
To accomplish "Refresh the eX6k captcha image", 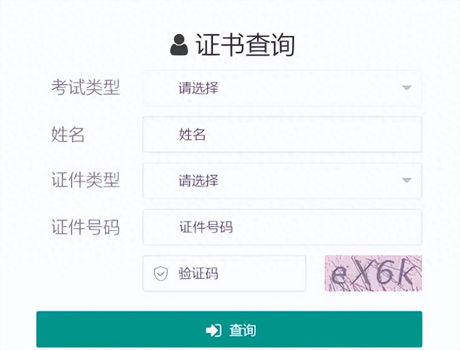I will pos(373,273).
